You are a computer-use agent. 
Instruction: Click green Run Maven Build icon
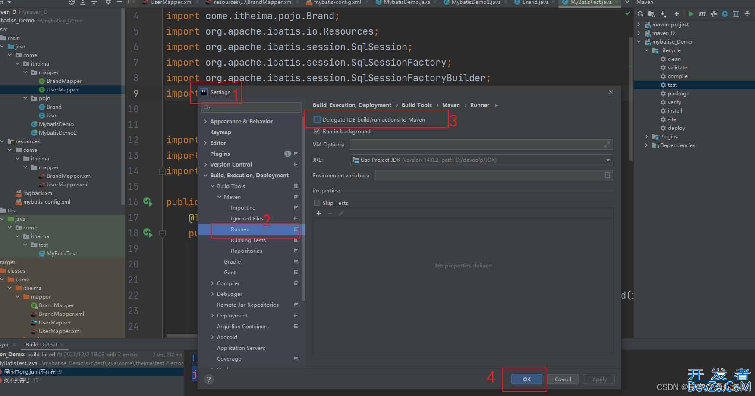(691, 14)
